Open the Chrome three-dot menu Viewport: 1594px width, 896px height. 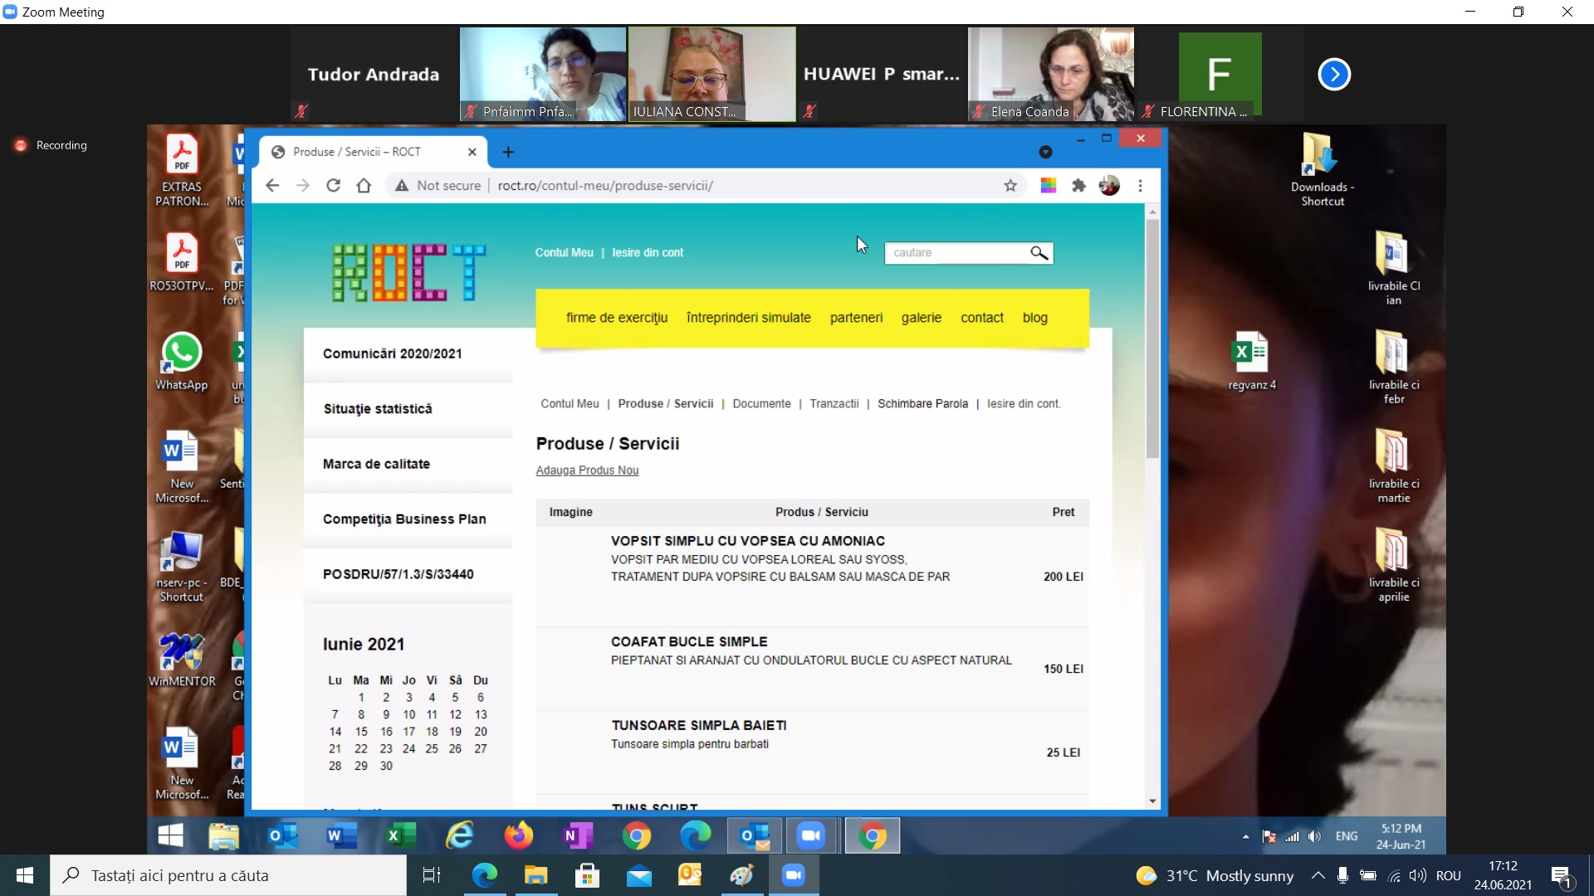click(1141, 186)
